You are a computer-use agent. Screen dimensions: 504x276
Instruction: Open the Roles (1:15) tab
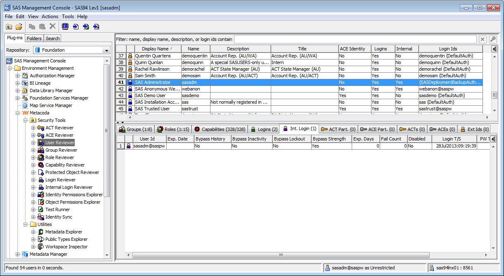pos(173,129)
